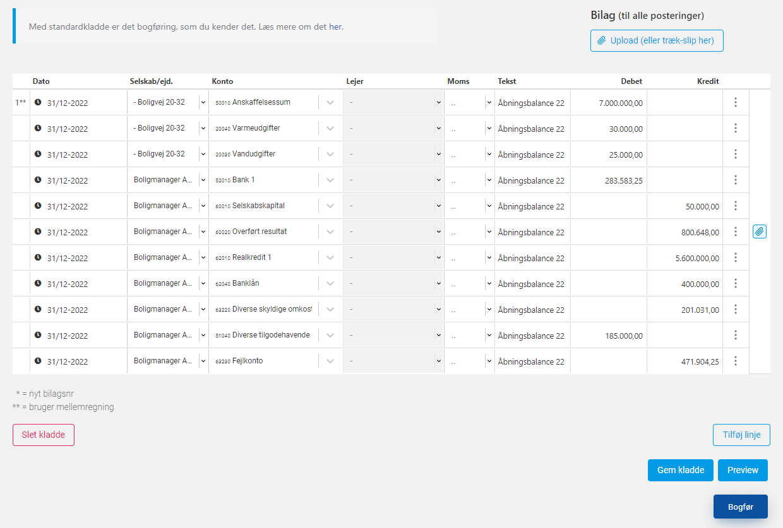Click the clock icon in the Realkredit 1 row
This screenshot has height=528, width=783.
[x=38, y=257]
